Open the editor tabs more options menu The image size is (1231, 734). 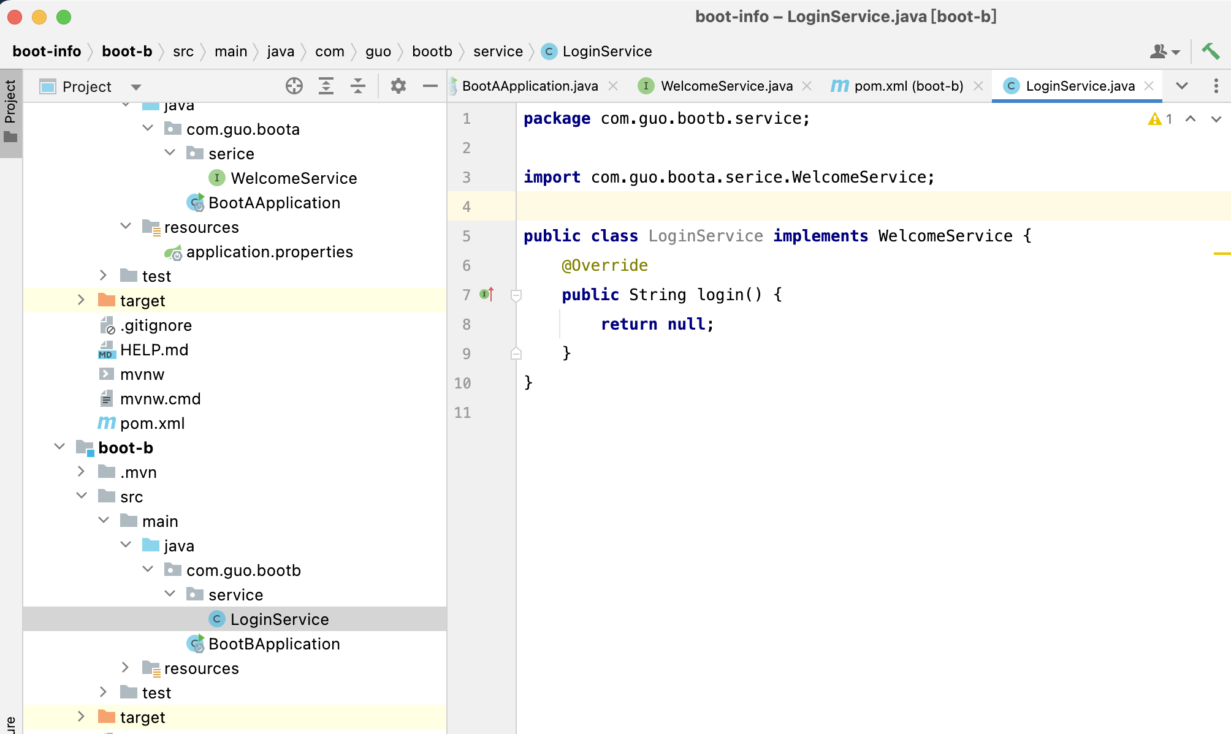1216,86
